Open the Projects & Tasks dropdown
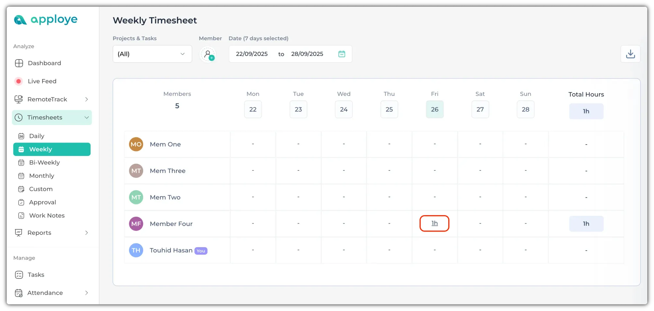The width and height of the screenshot is (654, 311). (x=152, y=54)
